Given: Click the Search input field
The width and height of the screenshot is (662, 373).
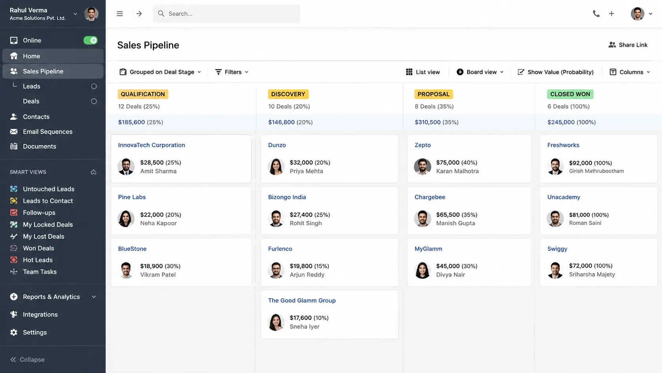Looking at the screenshot, I should pyautogui.click(x=226, y=13).
